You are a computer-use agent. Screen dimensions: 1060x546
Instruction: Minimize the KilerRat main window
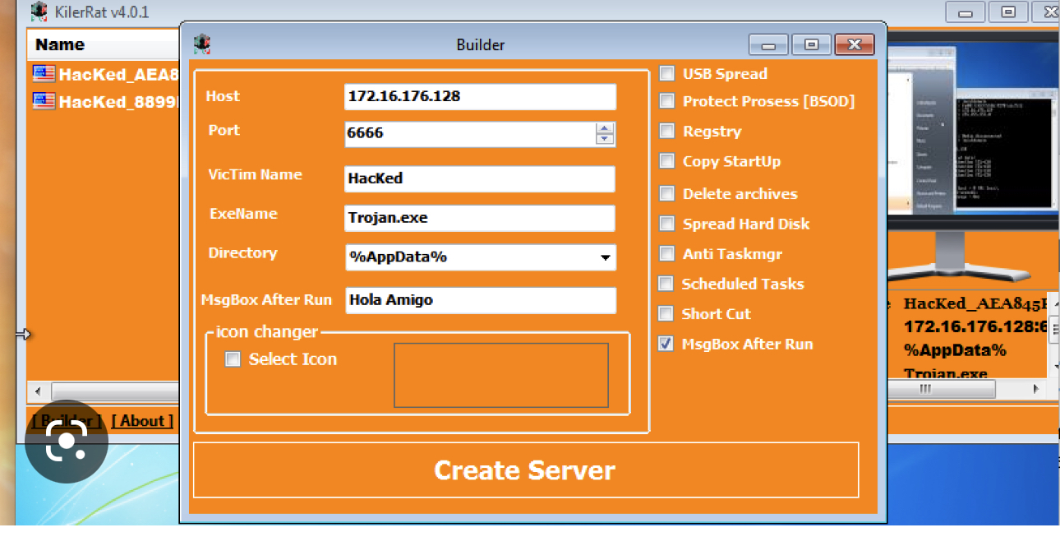[965, 12]
